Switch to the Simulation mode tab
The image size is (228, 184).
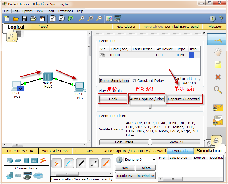209,151
